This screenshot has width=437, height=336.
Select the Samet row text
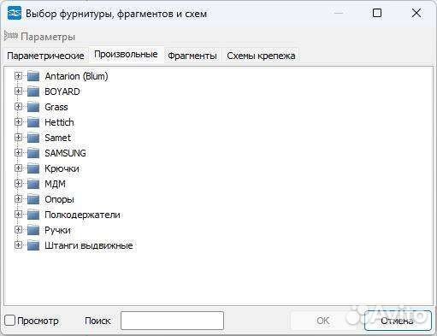coord(57,138)
